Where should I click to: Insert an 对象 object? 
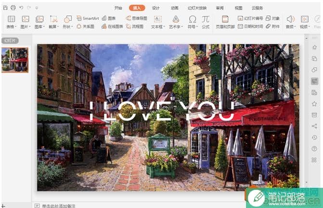coord(272,18)
